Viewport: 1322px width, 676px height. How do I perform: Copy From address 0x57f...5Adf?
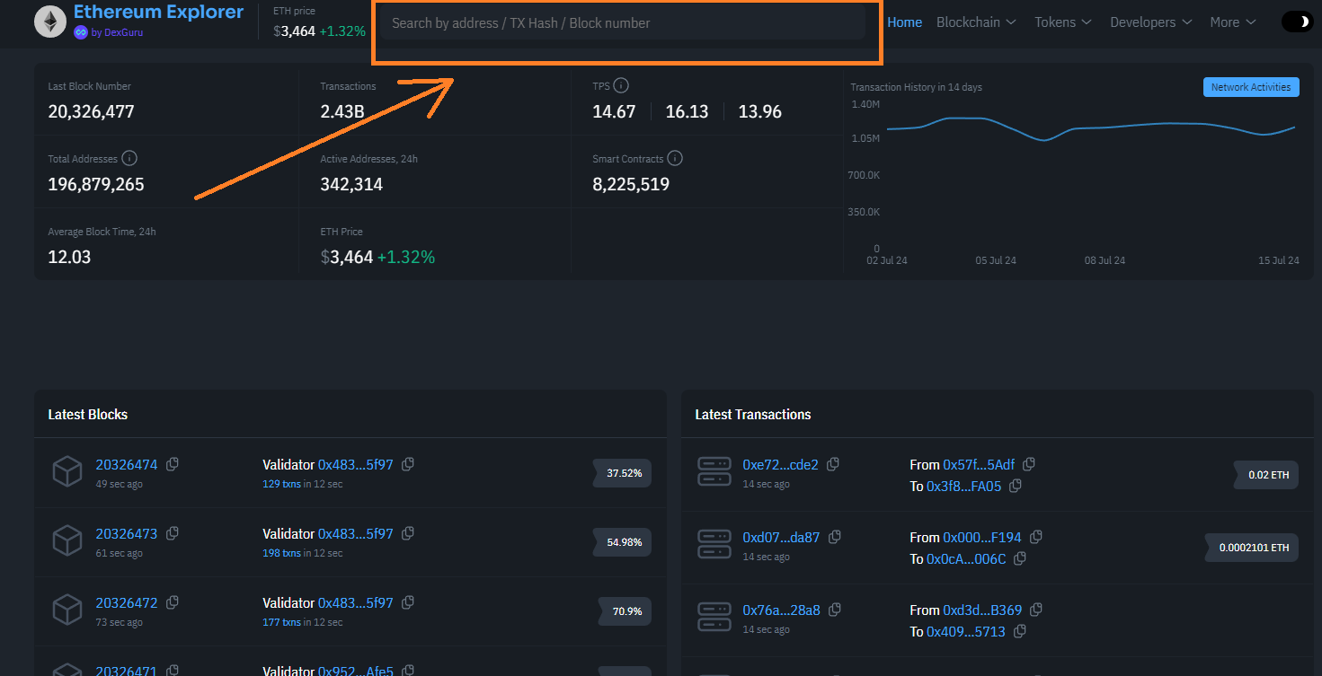point(1029,464)
